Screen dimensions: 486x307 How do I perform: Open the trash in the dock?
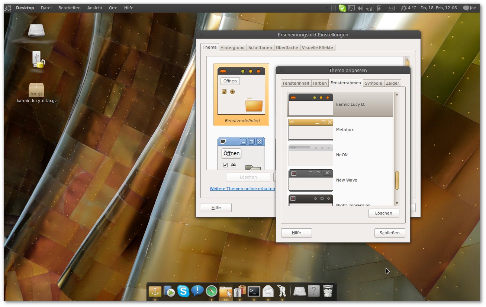328,291
